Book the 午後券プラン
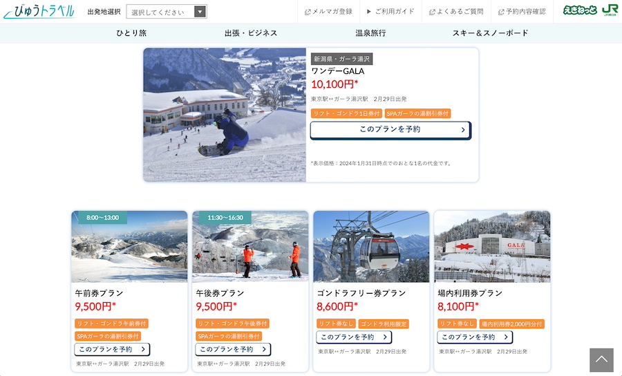 click(x=233, y=349)
